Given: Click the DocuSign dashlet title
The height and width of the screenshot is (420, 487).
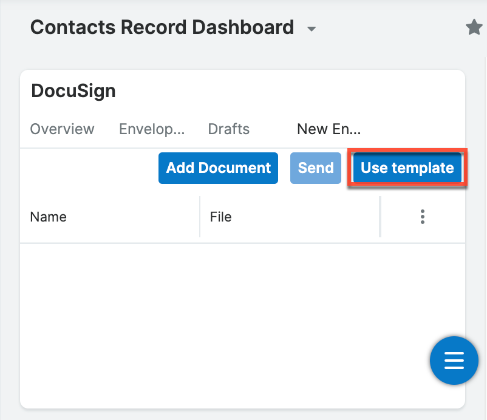Looking at the screenshot, I should coord(73,91).
